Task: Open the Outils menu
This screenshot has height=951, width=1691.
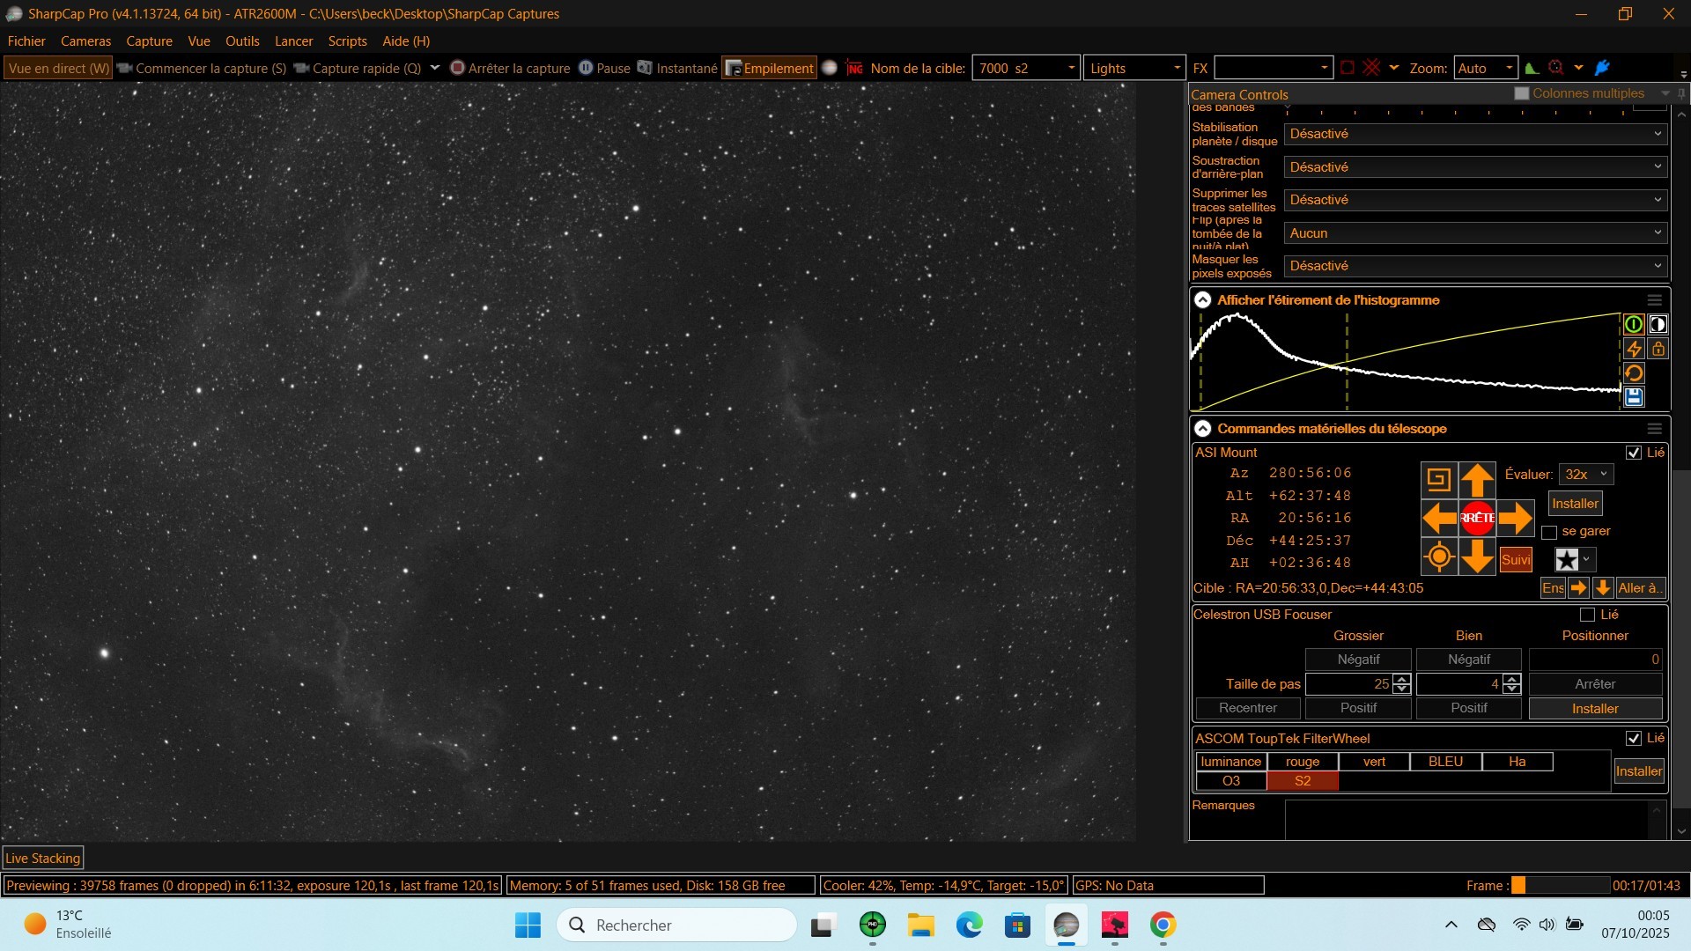Action: [x=242, y=41]
